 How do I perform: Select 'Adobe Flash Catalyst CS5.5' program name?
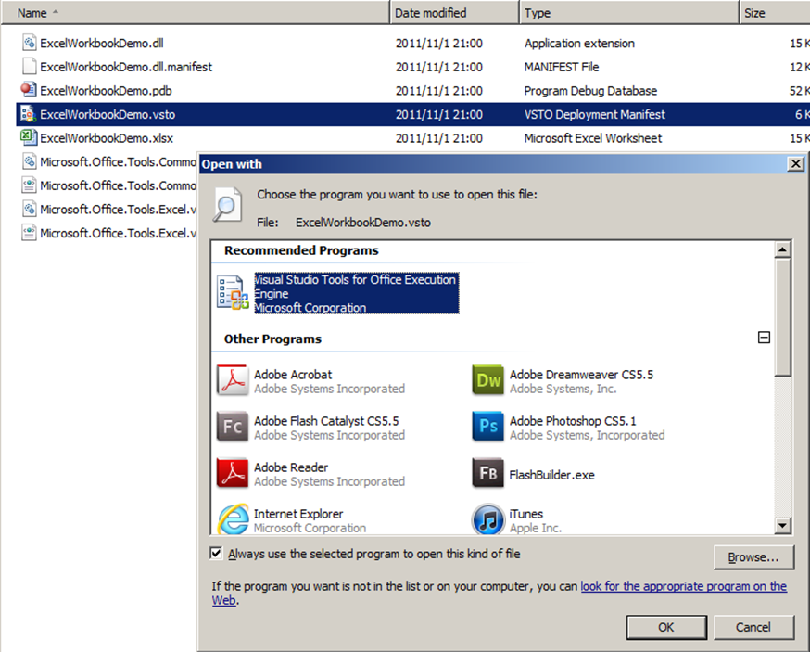point(326,421)
